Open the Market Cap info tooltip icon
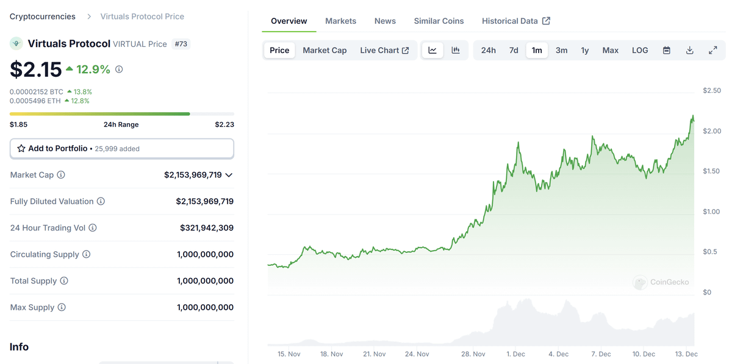 click(x=61, y=175)
